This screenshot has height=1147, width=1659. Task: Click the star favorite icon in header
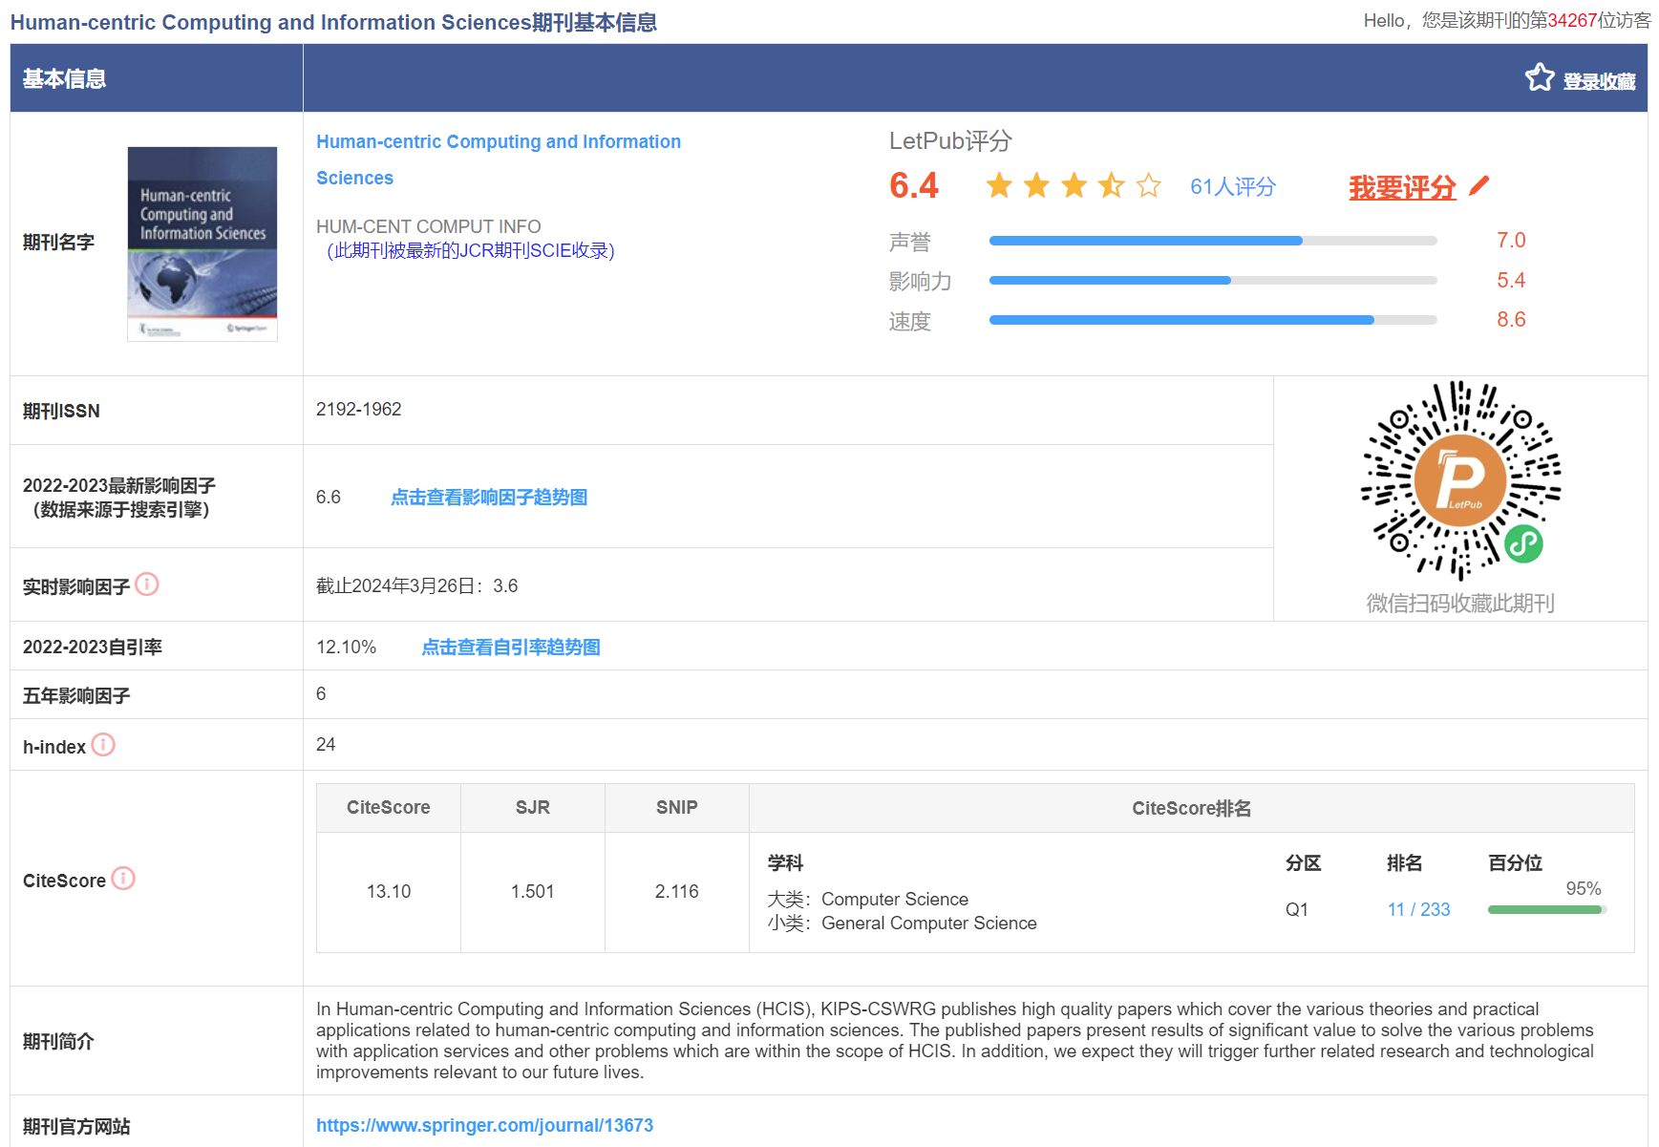point(1540,77)
